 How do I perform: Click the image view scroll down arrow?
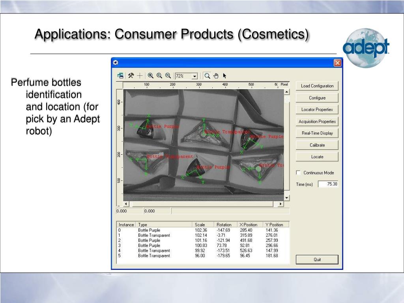click(287, 198)
